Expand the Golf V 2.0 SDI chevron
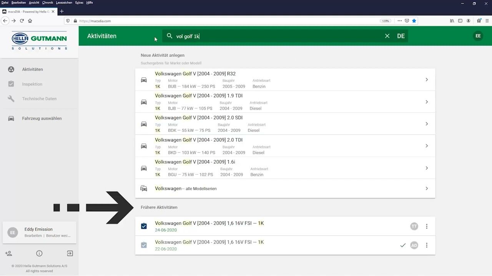 (427, 124)
